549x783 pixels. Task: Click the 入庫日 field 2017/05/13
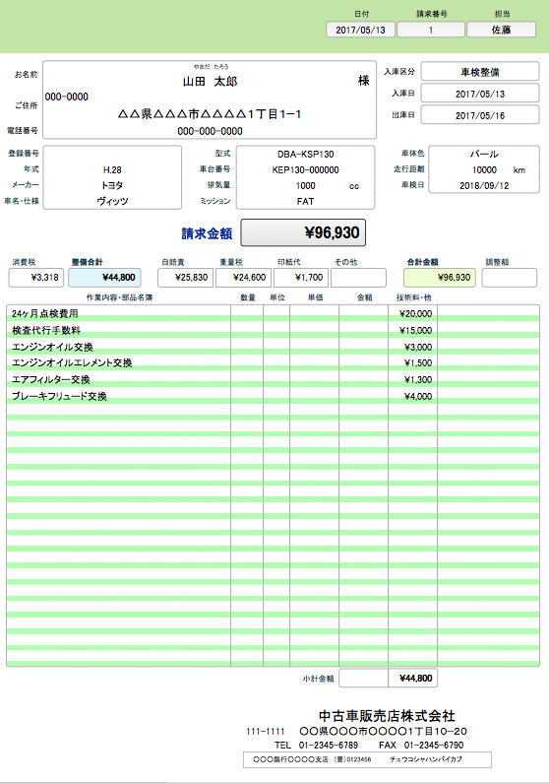point(480,94)
